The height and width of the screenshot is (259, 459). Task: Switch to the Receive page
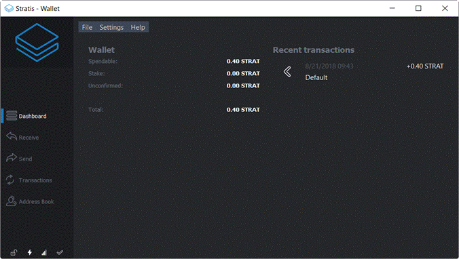(29, 138)
